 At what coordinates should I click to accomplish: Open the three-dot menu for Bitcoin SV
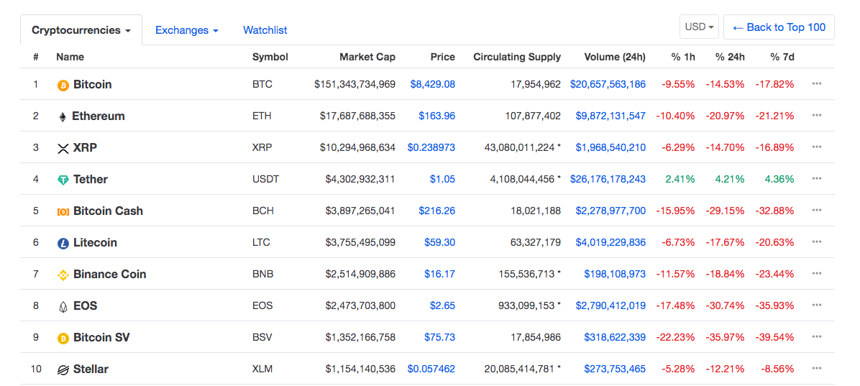click(817, 336)
